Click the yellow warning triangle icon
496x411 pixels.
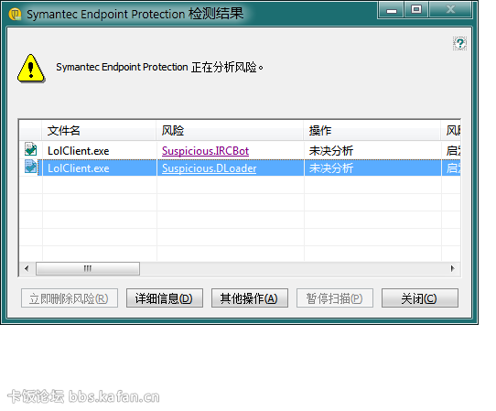click(31, 69)
